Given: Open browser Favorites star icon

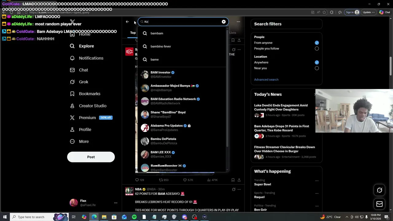Looking at the screenshot, I should point(324,12).
